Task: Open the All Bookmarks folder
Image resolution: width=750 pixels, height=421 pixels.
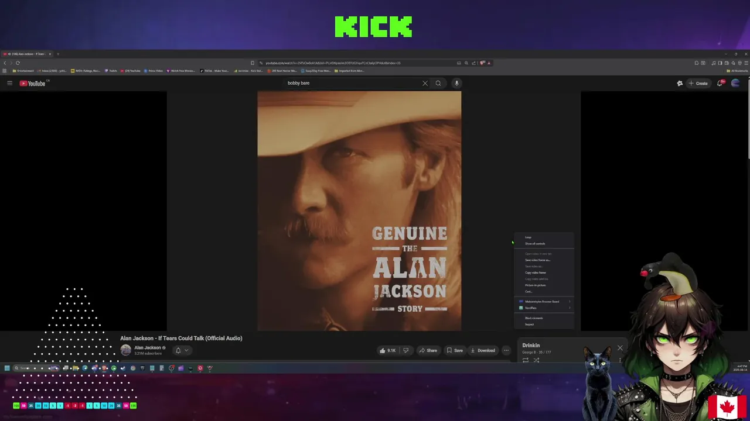Action: [737, 71]
